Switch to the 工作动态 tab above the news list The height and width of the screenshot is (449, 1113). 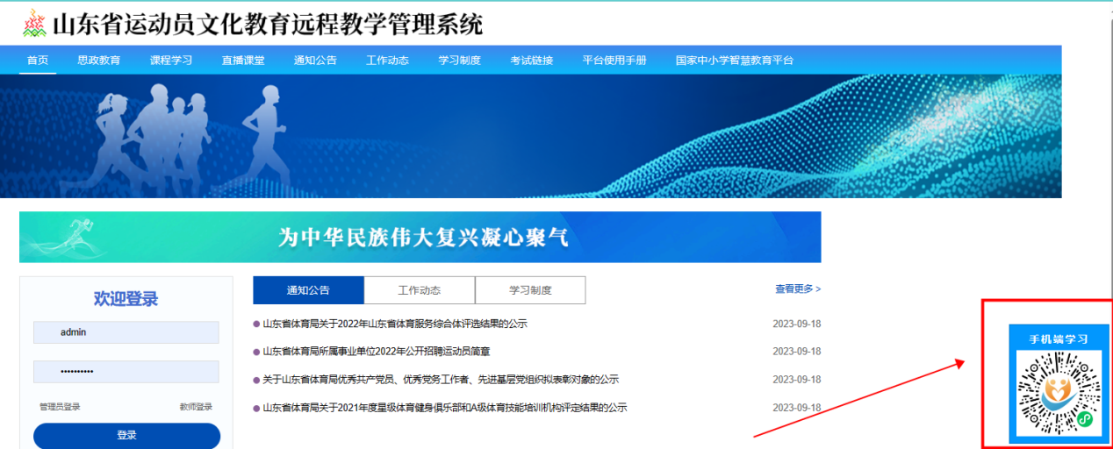(x=420, y=290)
